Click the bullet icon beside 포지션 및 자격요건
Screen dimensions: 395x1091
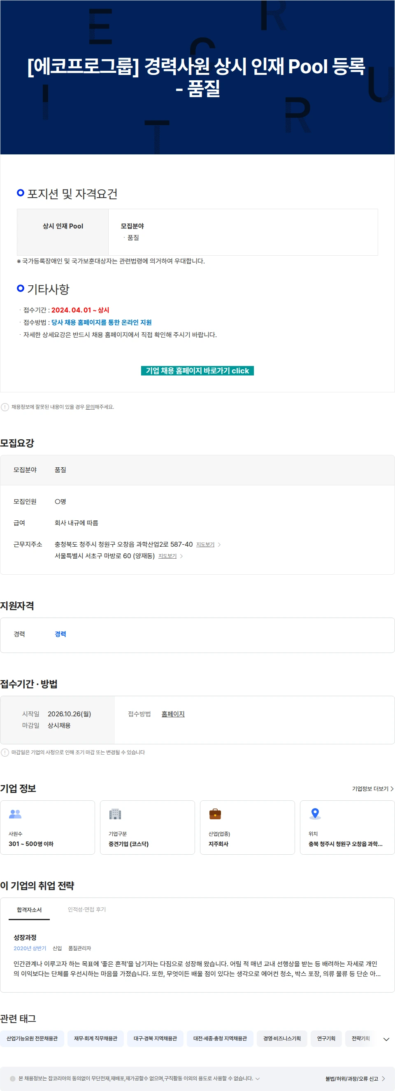coord(20,193)
